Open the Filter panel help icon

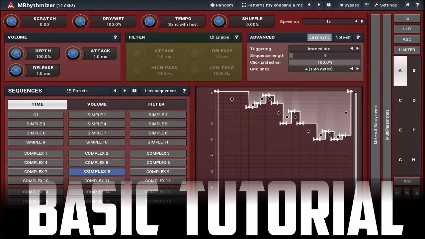coord(237,37)
